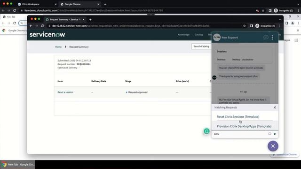Click the Request Summary breadcrumb text
301x169 pixels.
pos(79,47)
